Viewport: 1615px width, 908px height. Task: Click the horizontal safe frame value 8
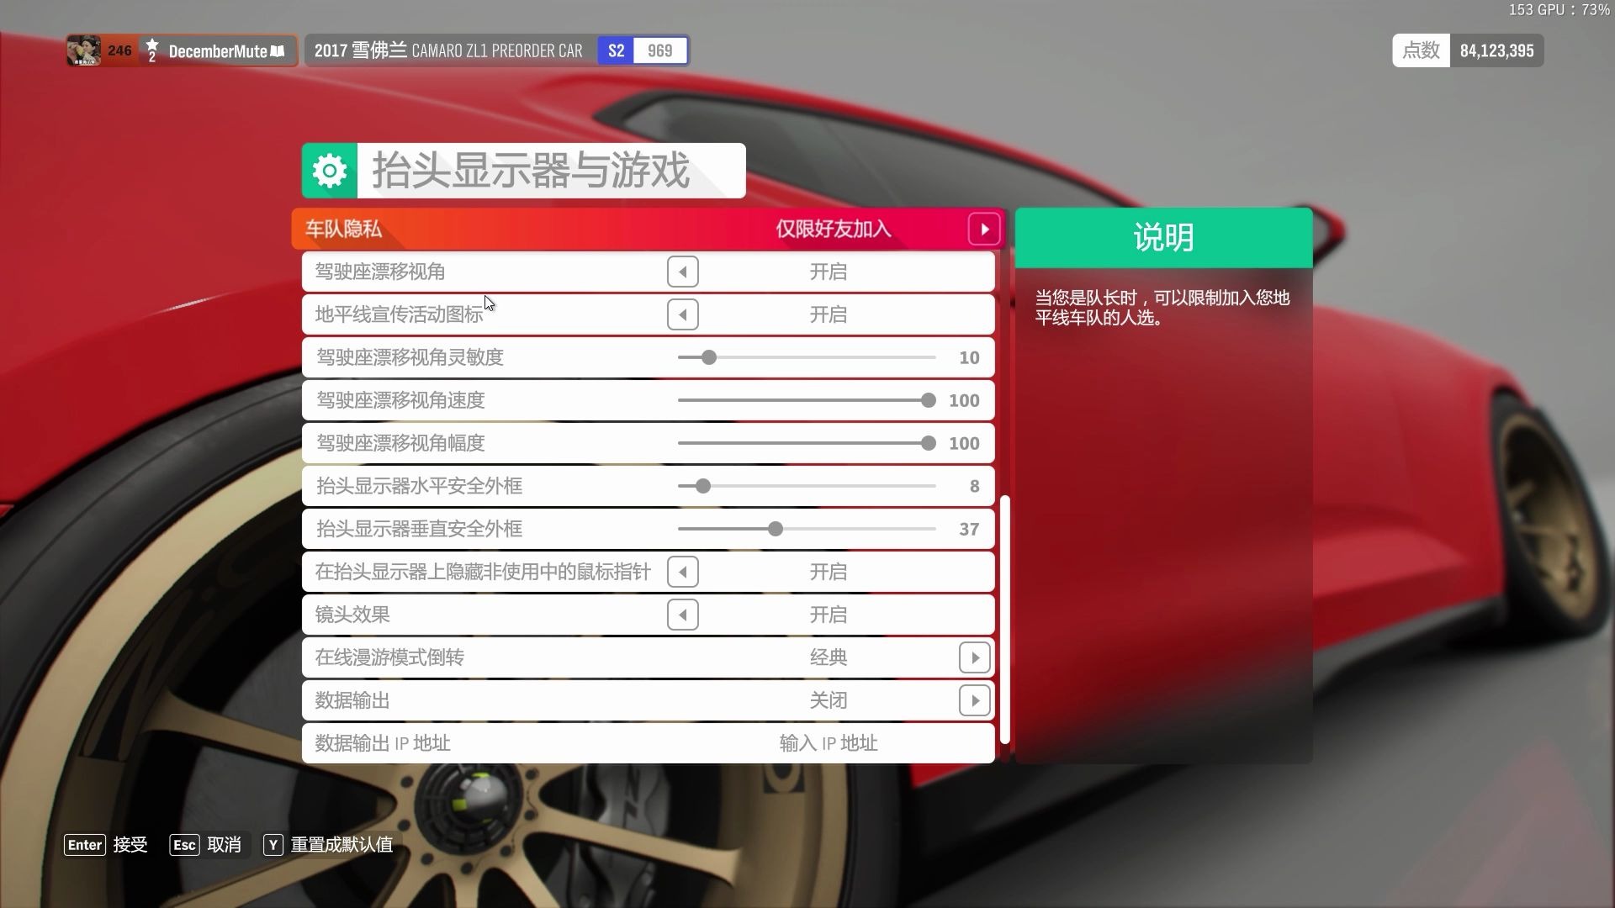(974, 486)
